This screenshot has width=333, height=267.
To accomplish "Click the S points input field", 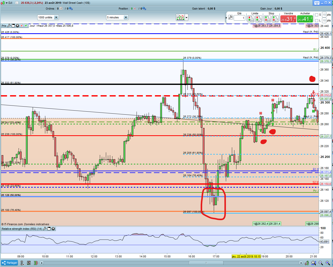I will [x=324, y=15].
